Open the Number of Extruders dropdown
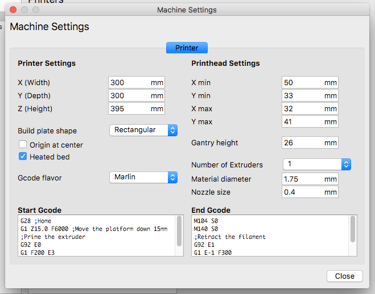Viewport: 375px width, 294px height. (x=317, y=164)
